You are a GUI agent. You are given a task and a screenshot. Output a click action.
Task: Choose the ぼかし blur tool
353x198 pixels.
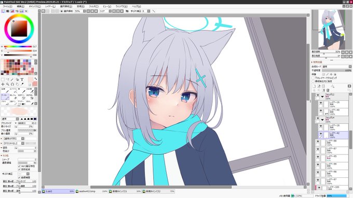click(x=30, y=103)
